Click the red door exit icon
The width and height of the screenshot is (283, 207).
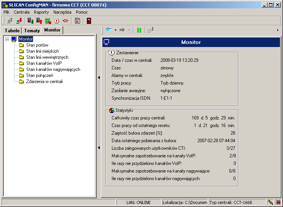(89, 21)
